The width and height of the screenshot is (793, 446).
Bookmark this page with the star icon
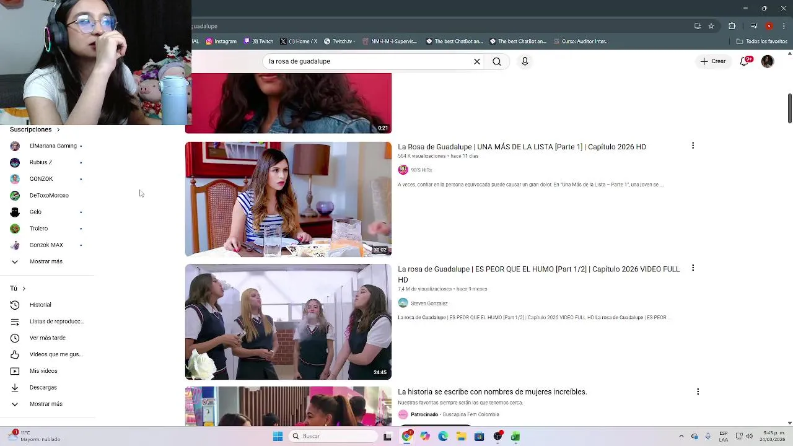tap(711, 26)
